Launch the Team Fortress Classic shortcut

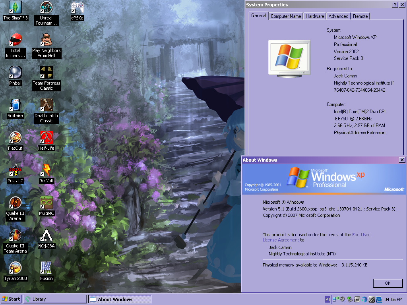point(47,73)
